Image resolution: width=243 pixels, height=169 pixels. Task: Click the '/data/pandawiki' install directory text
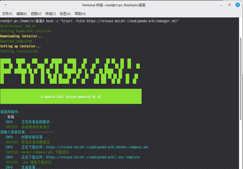pyautogui.click(x=42, y=132)
